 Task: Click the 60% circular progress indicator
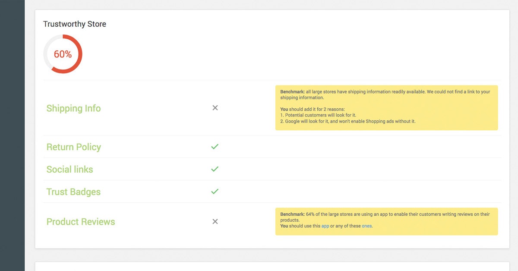63,54
